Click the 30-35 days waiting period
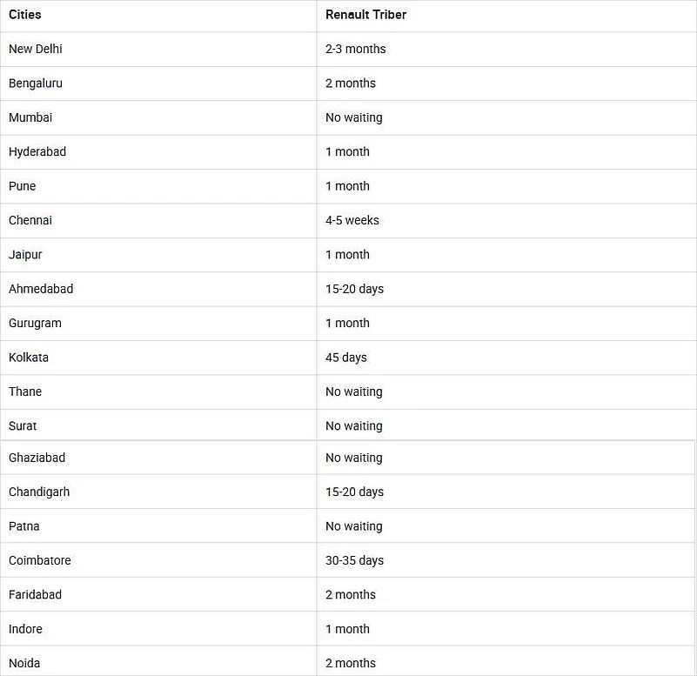 click(354, 560)
